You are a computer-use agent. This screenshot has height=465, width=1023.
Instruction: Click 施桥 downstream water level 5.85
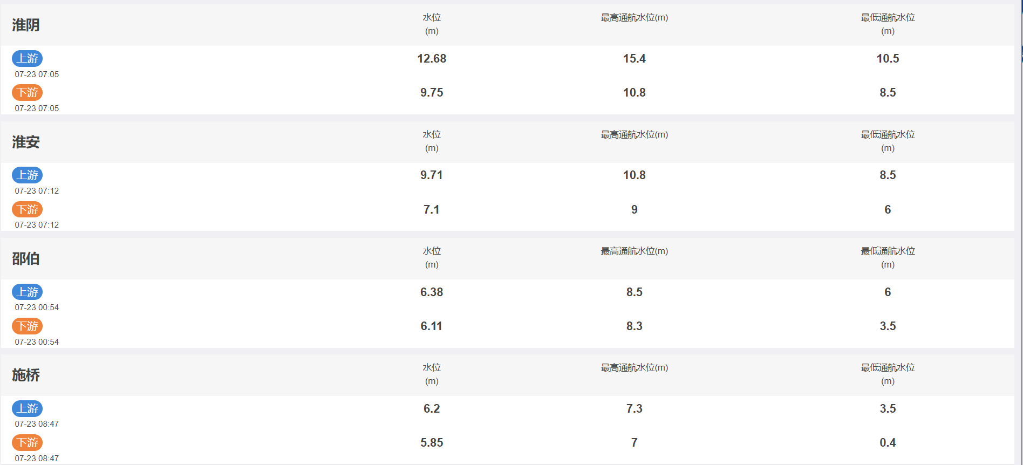click(432, 442)
